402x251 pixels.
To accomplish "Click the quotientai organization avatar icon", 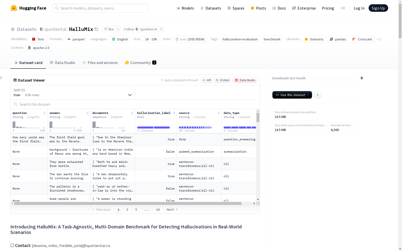I will pos(42,29).
